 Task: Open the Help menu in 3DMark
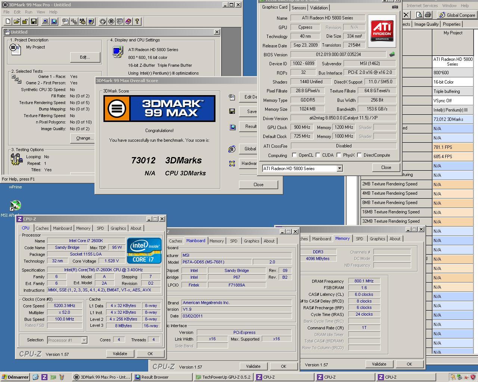click(53, 12)
